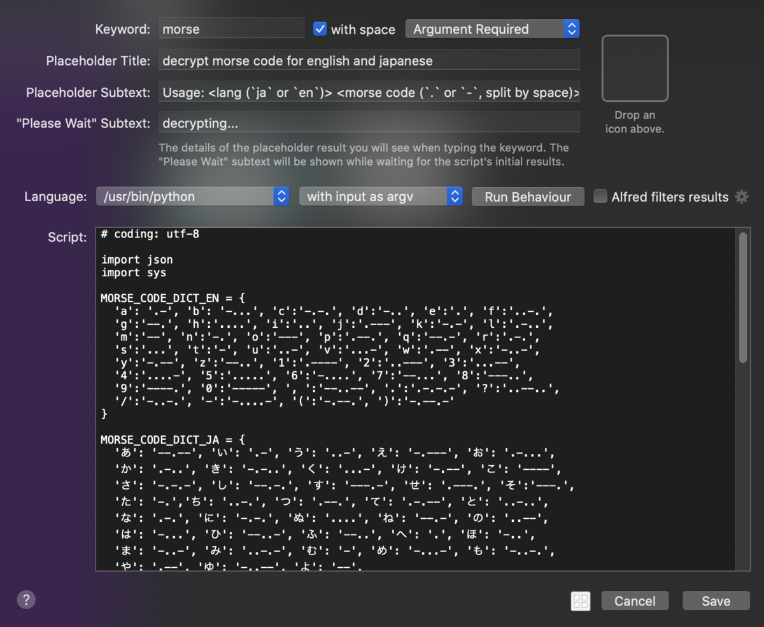Click into the Placeholder Subtext field
Viewport: 764px width, 627px height.
tap(369, 92)
